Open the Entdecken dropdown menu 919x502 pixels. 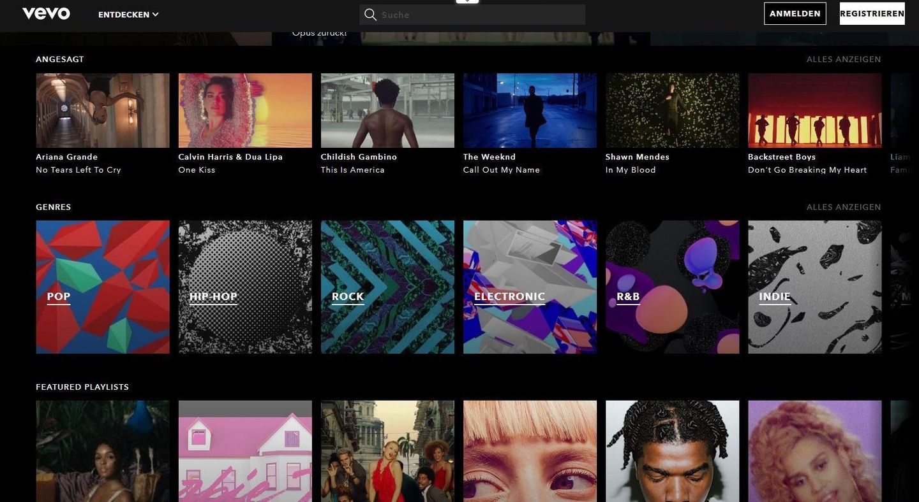pos(128,15)
